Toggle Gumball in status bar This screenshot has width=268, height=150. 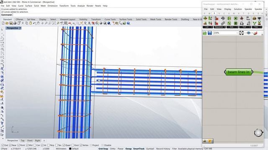(150, 149)
